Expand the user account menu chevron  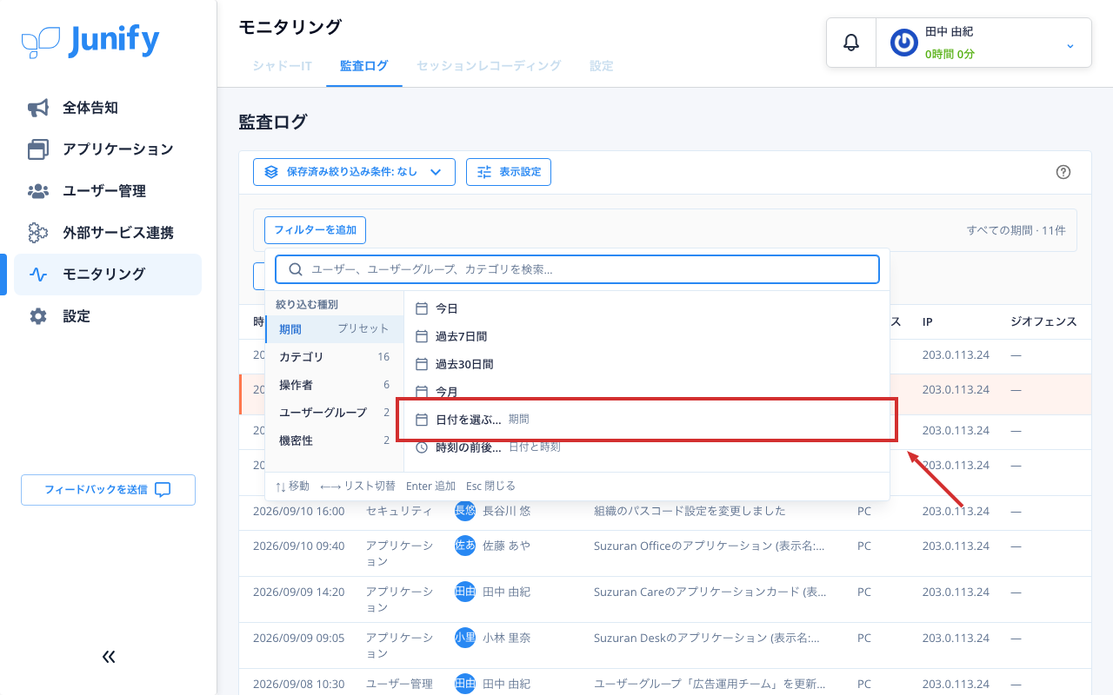tap(1070, 45)
